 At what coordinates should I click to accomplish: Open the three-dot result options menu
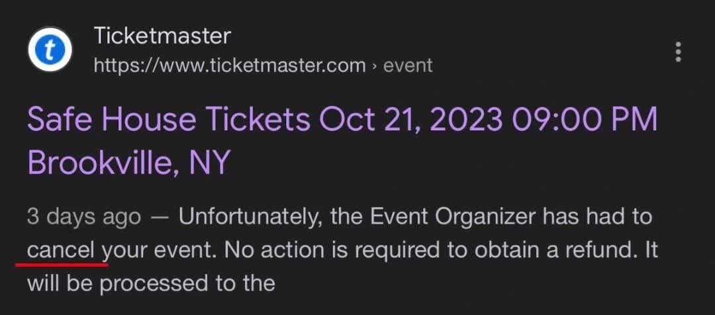pyautogui.click(x=677, y=52)
